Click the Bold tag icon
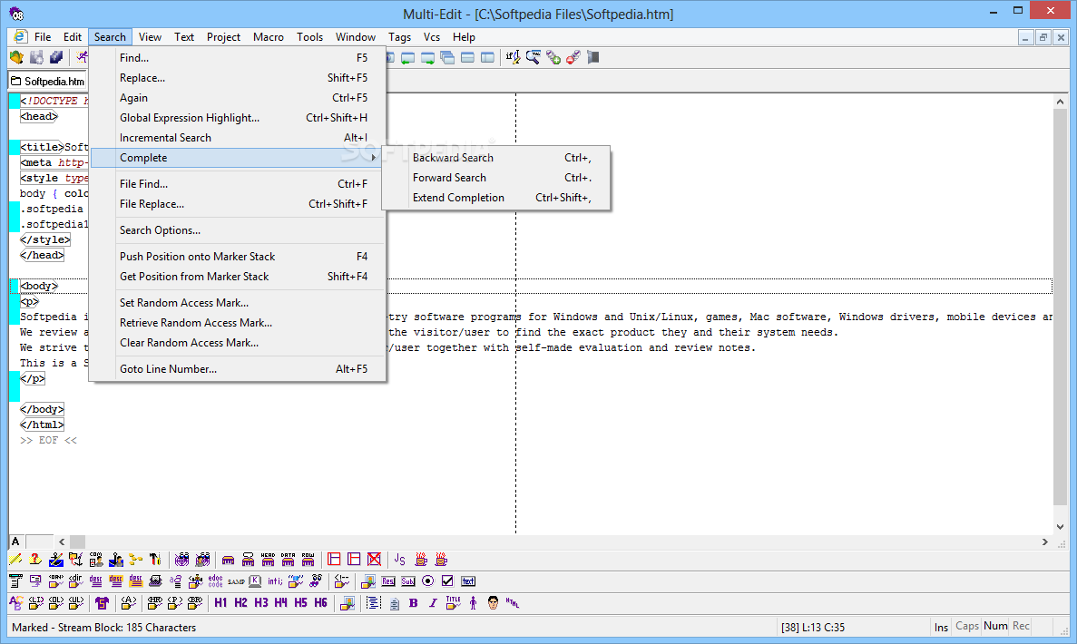Viewport: 1077px width, 644px height. click(414, 603)
